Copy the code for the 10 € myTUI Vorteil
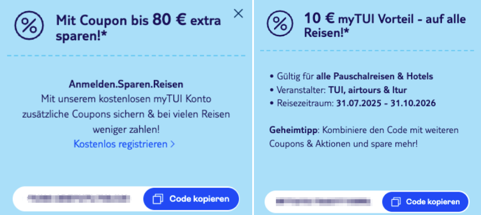Screen dimensions: 481x215 tap(426, 202)
